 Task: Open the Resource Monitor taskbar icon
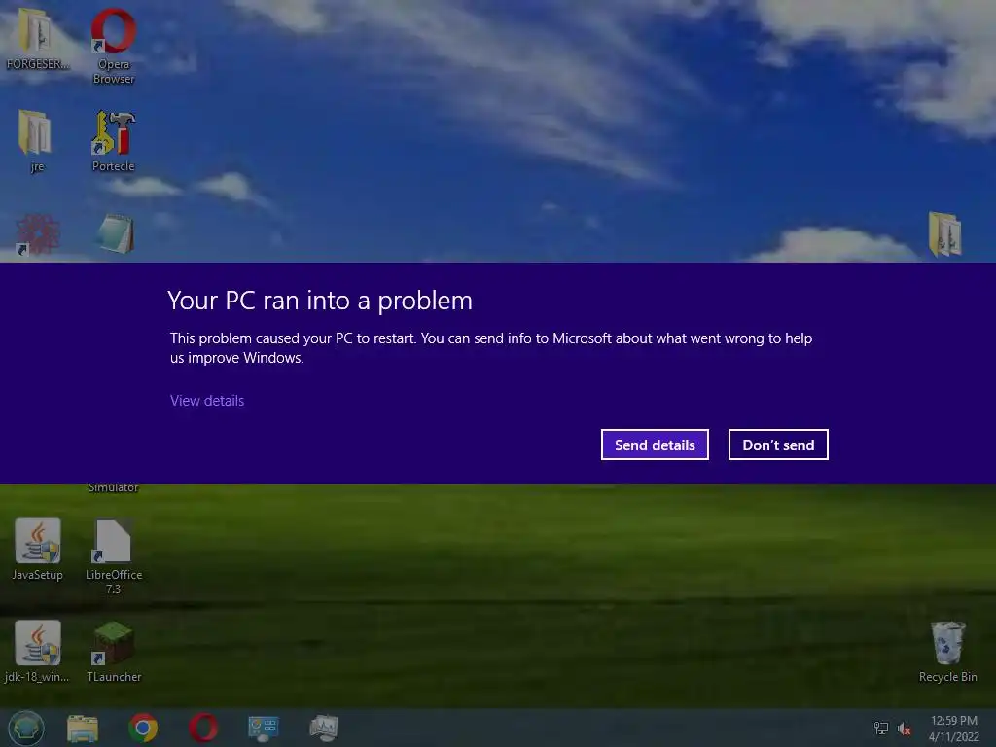(324, 728)
